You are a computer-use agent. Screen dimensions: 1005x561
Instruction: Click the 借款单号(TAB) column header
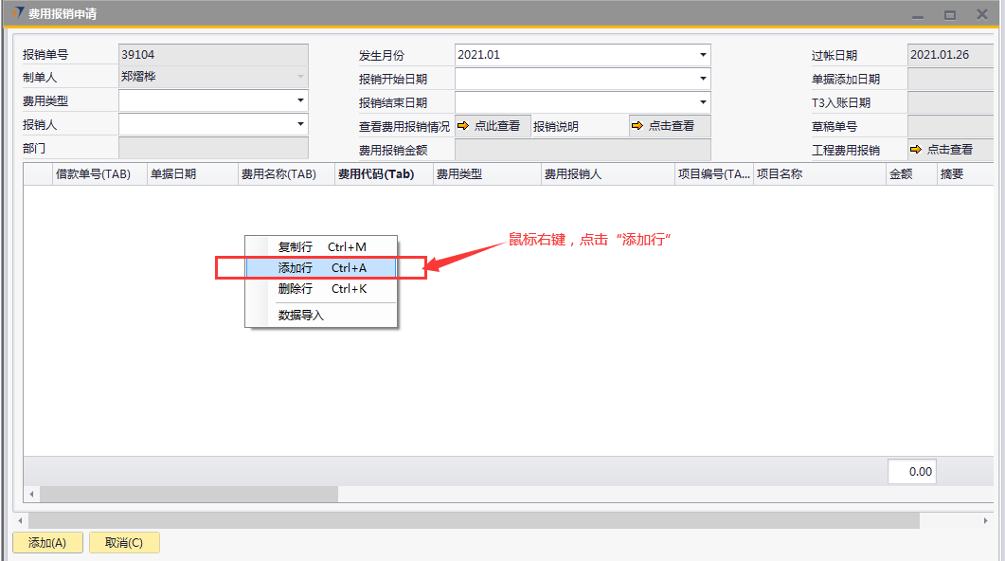tap(93, 174)
